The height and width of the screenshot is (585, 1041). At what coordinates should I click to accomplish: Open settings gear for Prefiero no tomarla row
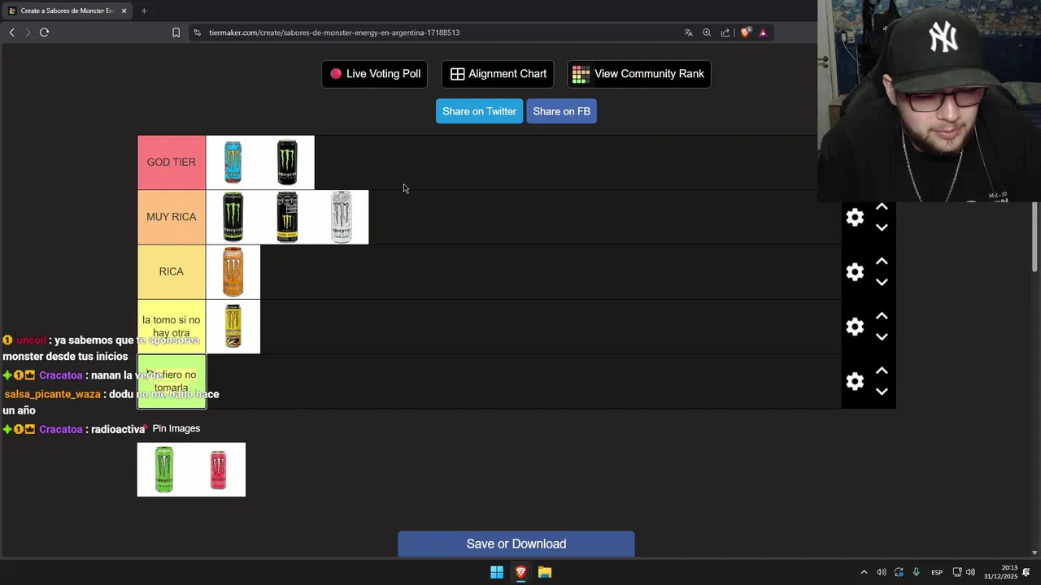click(855, 381)
